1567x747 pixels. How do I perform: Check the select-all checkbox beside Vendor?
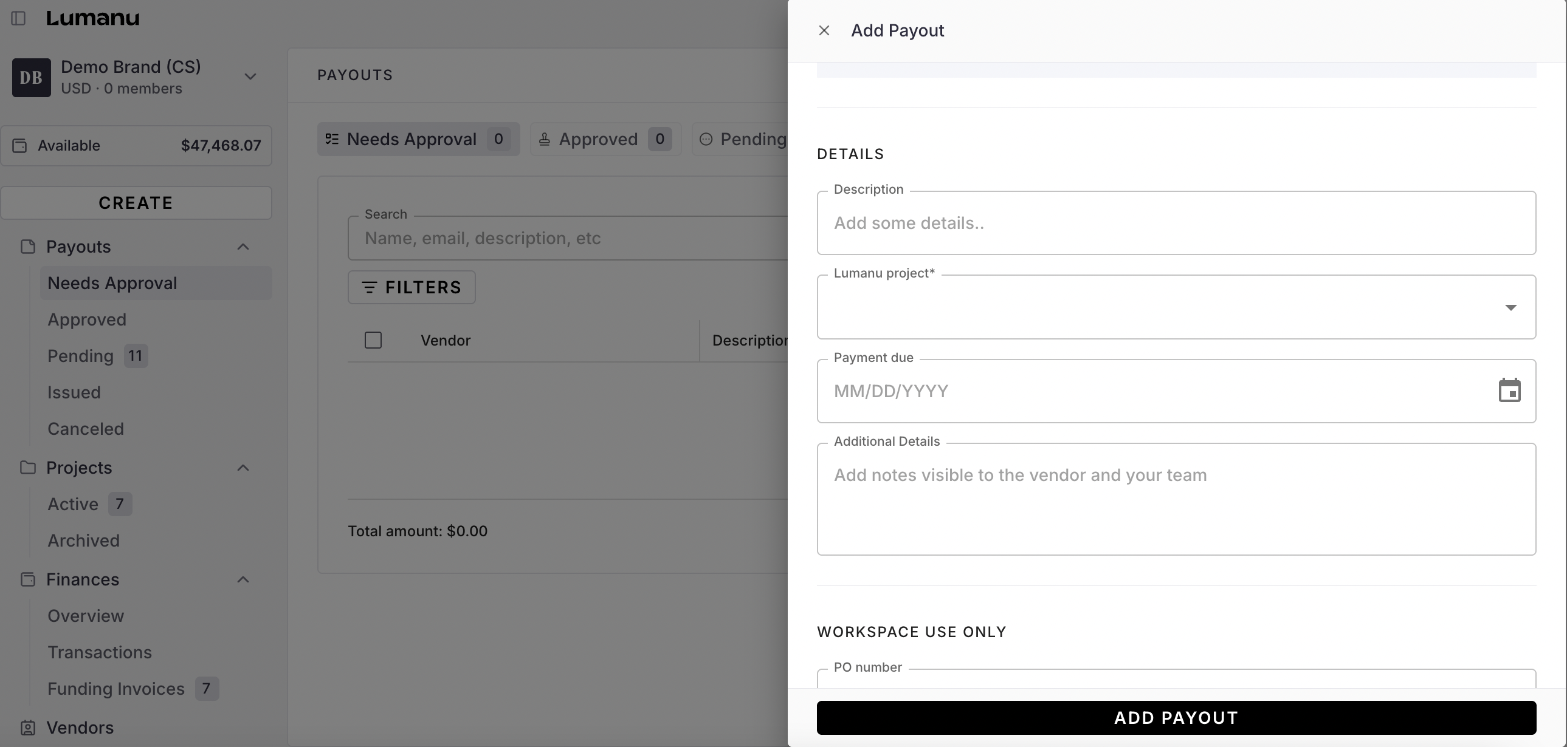coord(373,340)
